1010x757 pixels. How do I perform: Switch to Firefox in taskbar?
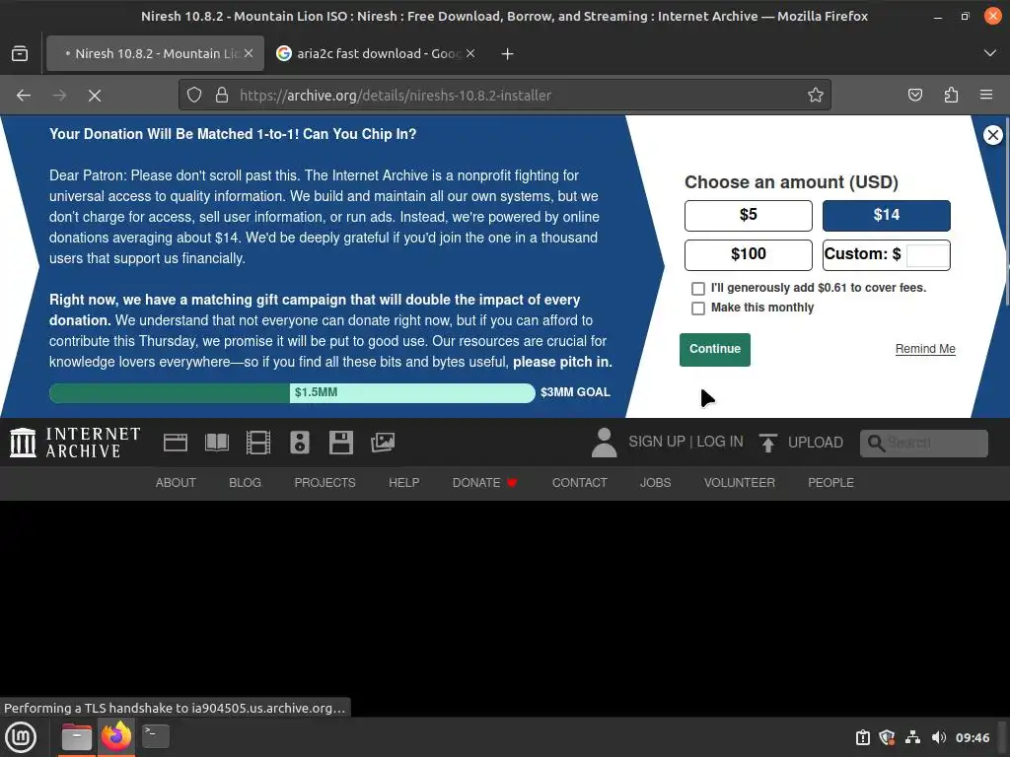point(116,736)
